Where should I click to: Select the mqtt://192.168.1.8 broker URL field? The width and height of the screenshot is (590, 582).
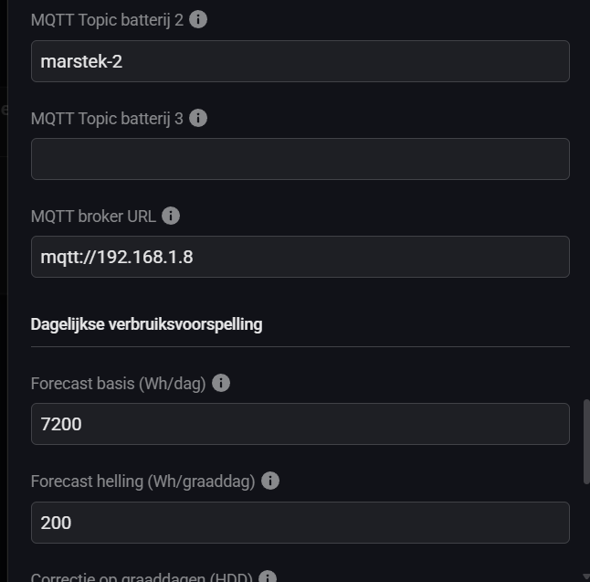click(x=300, y=257)
